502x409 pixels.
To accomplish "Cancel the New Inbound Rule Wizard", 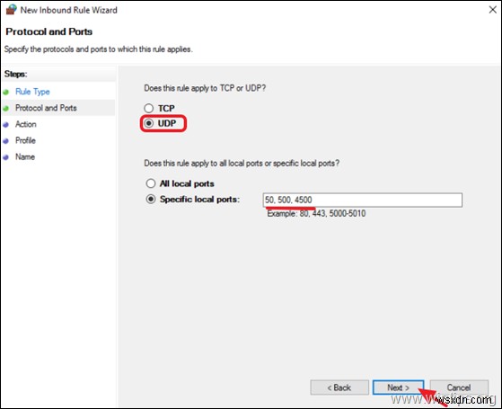I will coord(459,387).
